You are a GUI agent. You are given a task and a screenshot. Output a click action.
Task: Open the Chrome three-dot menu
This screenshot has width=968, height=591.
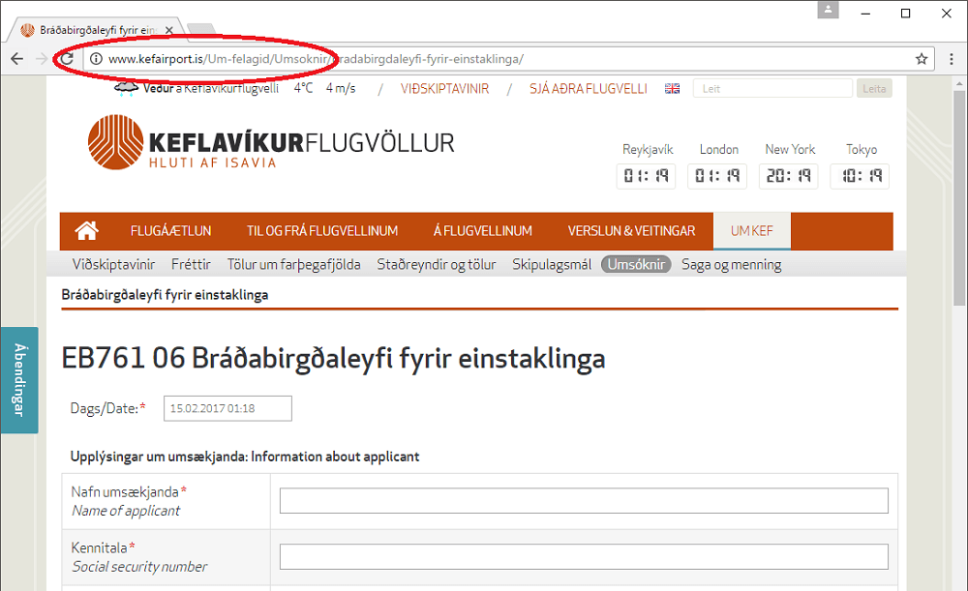coord(952,59)
